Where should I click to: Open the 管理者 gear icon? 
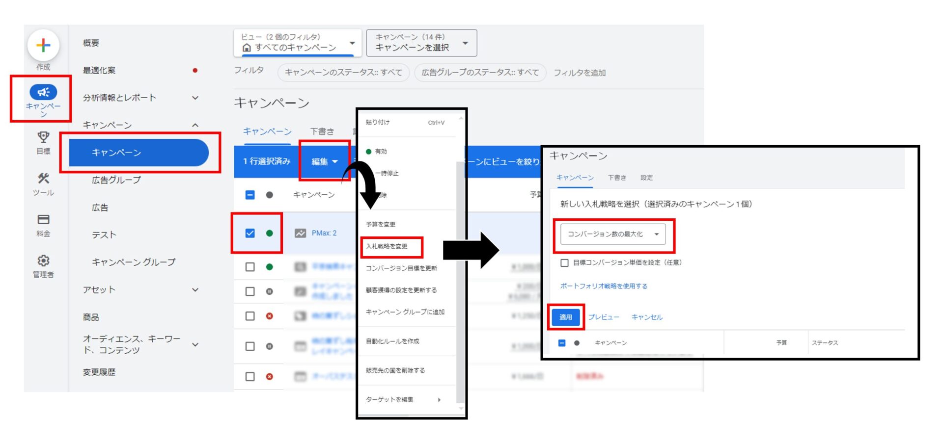43,260
